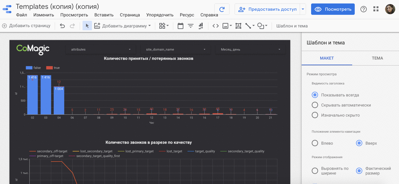Insert a date range control
Viewport: 399px width, 184px height.
click(181, 26)
